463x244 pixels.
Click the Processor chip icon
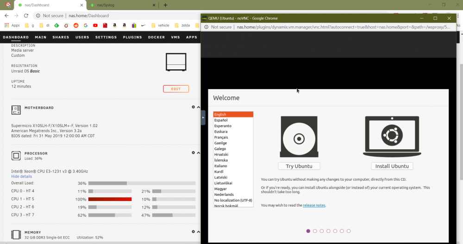16,156
